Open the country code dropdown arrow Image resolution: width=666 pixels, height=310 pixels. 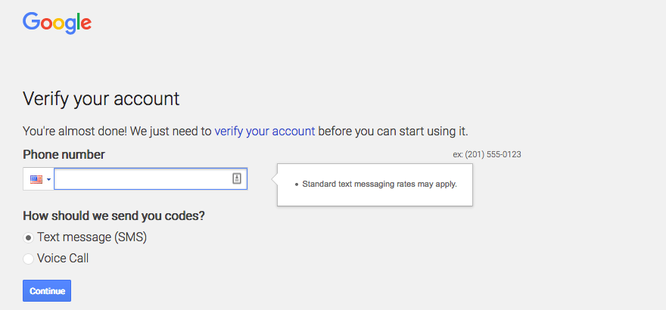48,179
